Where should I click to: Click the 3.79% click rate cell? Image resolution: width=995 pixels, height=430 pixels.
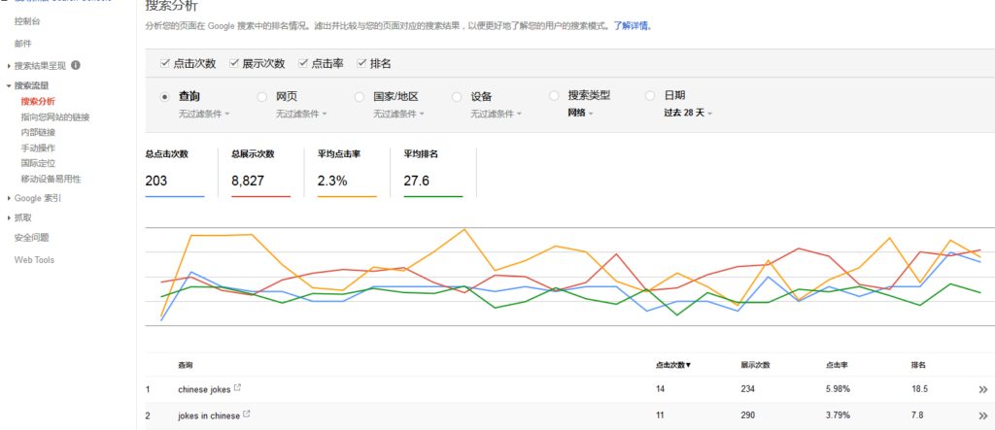pyautogui.click(x=838, y=416)
